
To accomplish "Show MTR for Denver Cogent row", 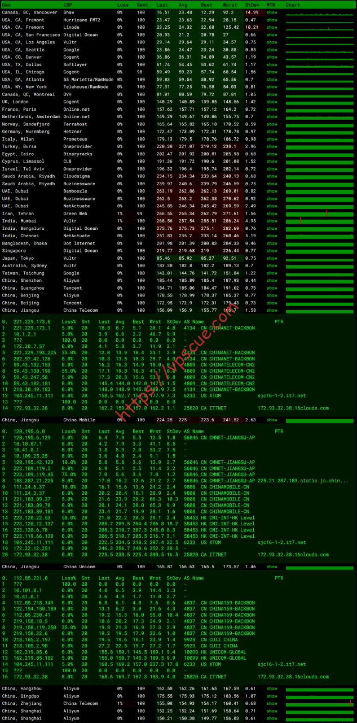I will [272, 57].
